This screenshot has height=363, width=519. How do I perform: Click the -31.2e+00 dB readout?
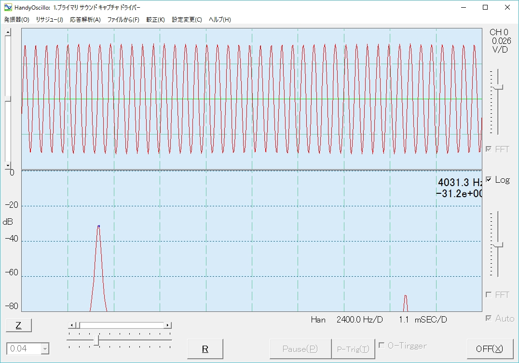459,194
